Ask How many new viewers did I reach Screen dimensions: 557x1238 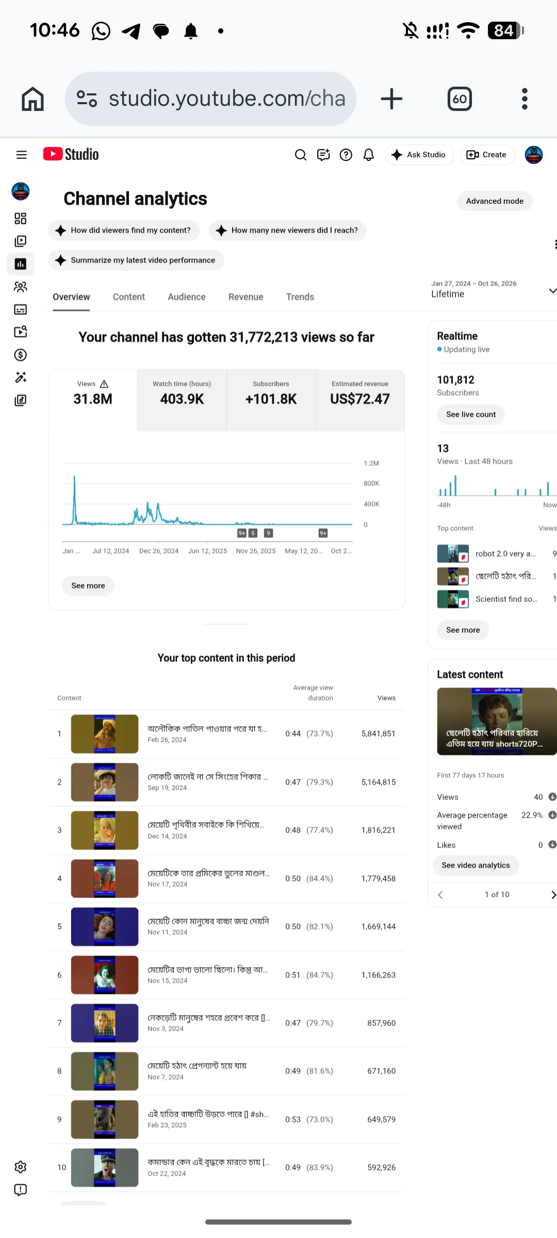[288, 231]
